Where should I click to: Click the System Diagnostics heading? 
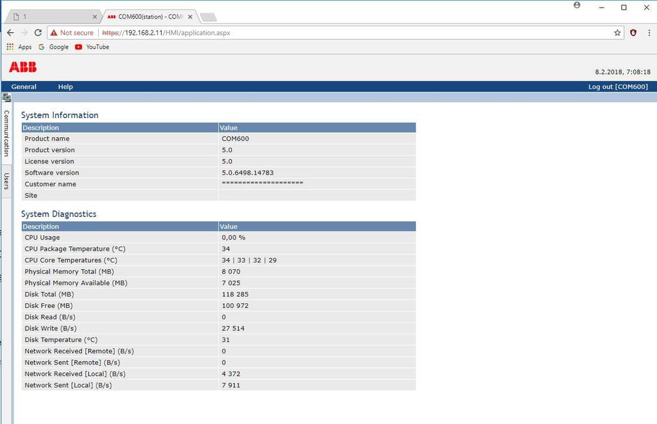point(58,214)
